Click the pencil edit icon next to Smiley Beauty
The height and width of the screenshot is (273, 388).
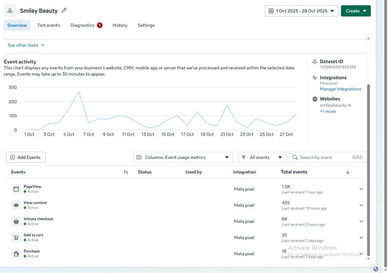pyautogui.click(x=64, y=10)
